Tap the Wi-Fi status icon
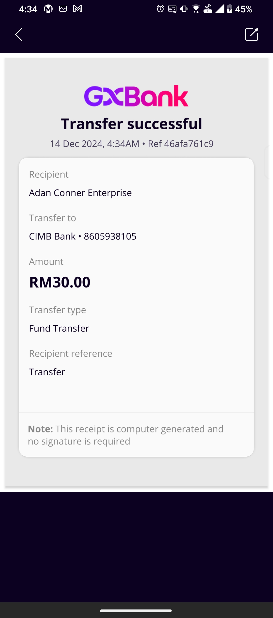This screenshot has height=618, width=273. tap(196, 9)
